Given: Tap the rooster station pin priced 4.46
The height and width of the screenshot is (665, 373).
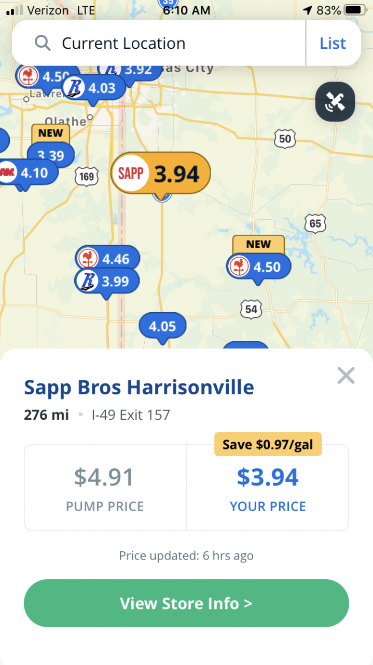Looking at the screenshot, I should click(107, 258).
